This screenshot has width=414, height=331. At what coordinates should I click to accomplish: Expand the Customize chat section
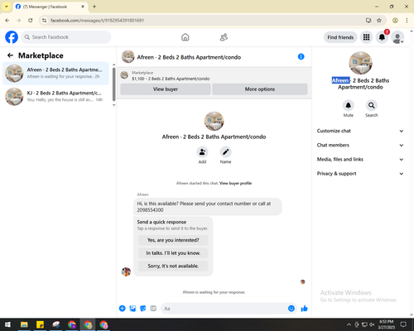coord(360,131)
